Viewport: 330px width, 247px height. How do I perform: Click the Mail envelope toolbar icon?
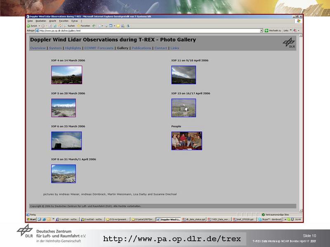pos(100,26)
